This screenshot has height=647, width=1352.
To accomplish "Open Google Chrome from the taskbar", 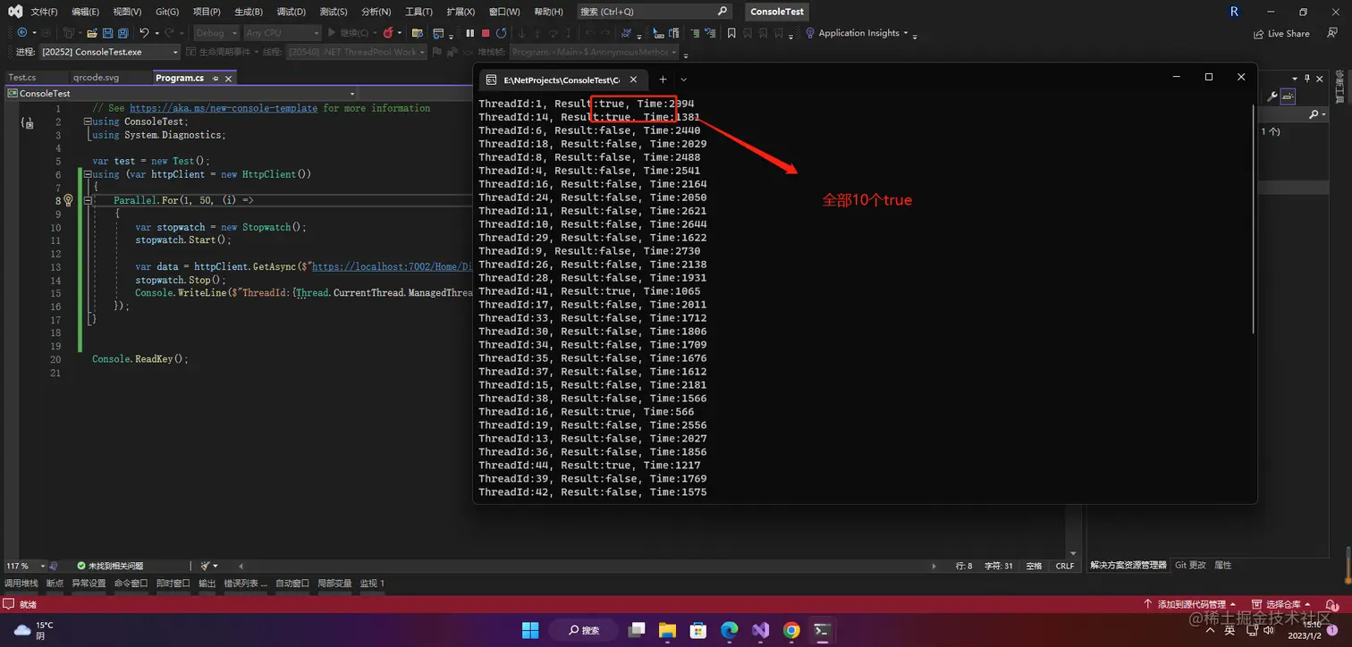I will tap(791, 630).
